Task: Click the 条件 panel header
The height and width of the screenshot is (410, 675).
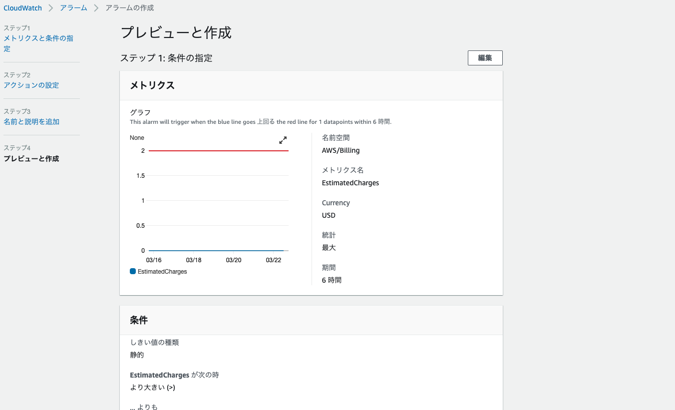Action: 139,320
